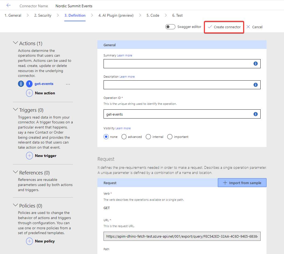The height and width of the screenshot is (254, 284).
Task: Switch to the 6. Test tab
Action: [x=177, y=15]
